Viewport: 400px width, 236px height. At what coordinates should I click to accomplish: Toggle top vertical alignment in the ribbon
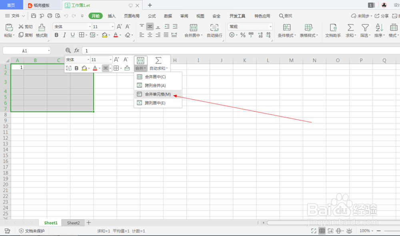(142, 26)
